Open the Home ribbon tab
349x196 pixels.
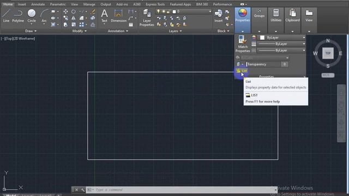tap(8, 4)
